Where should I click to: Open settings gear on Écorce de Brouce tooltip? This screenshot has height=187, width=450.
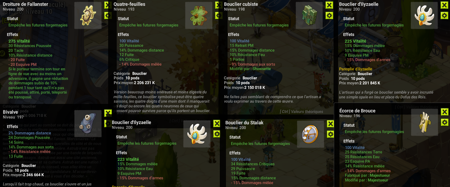click(444, 122)
